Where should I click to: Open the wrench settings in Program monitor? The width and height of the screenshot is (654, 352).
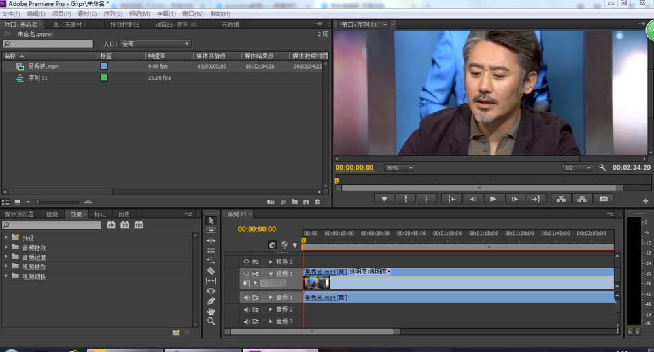tap(602, 167)
